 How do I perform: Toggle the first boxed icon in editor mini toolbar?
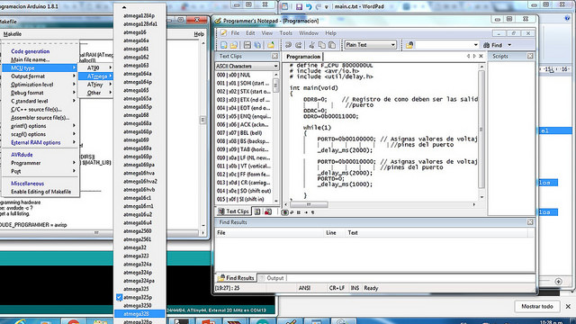284,212
